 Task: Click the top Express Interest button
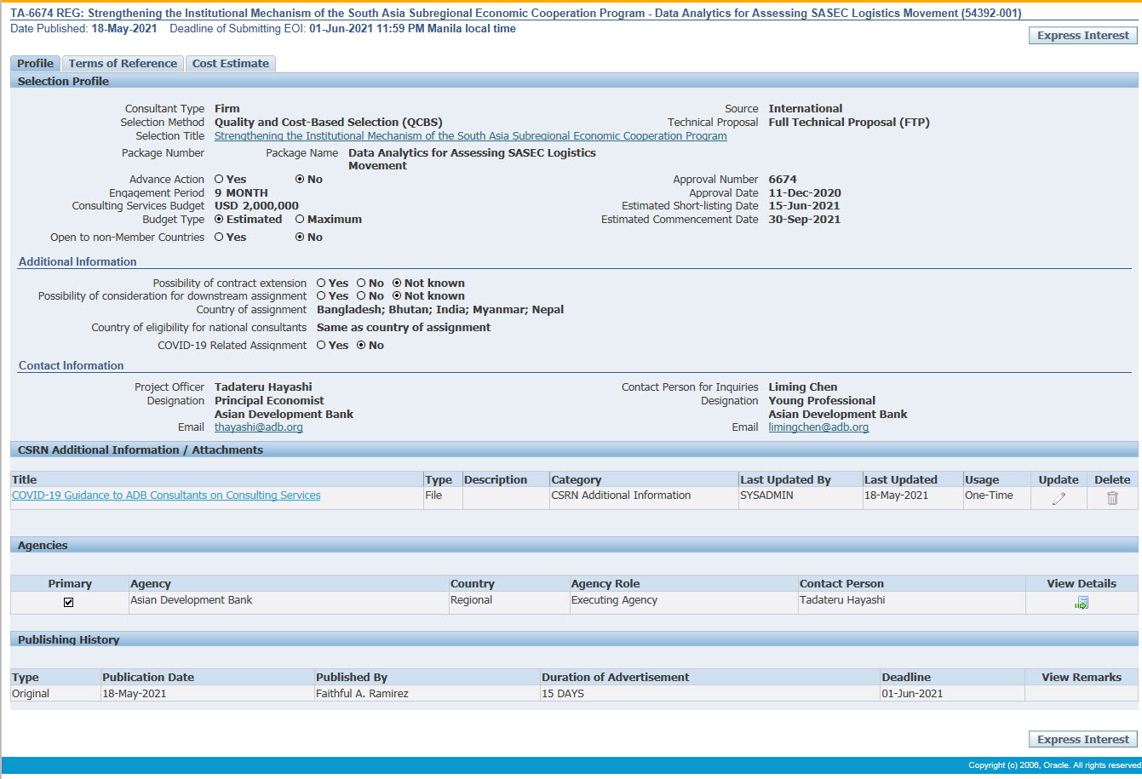click(1083, 36)
